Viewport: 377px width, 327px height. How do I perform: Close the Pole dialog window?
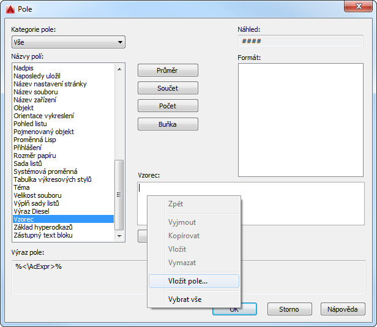point(358,6)
